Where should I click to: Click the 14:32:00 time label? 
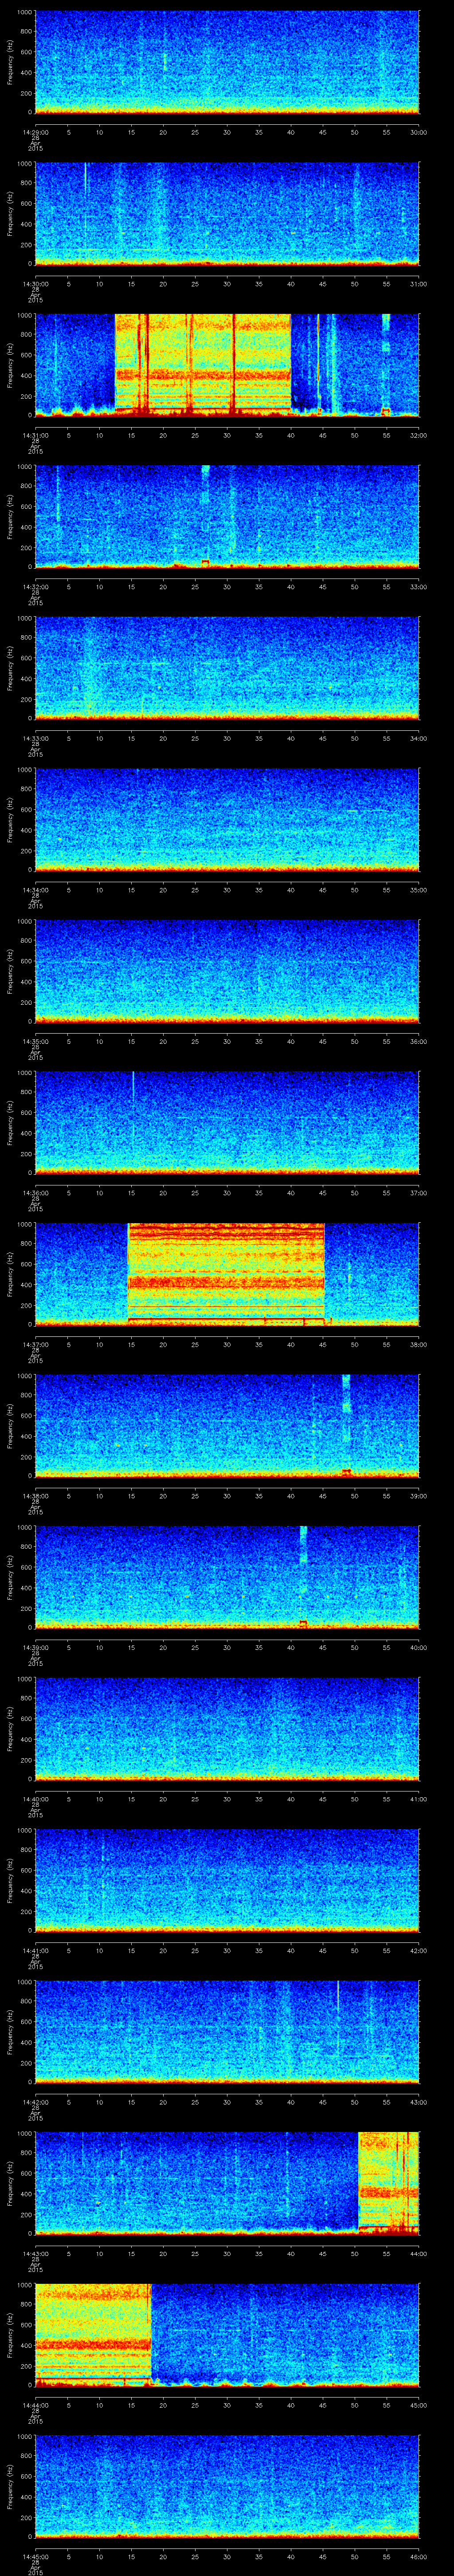[35, 586]
